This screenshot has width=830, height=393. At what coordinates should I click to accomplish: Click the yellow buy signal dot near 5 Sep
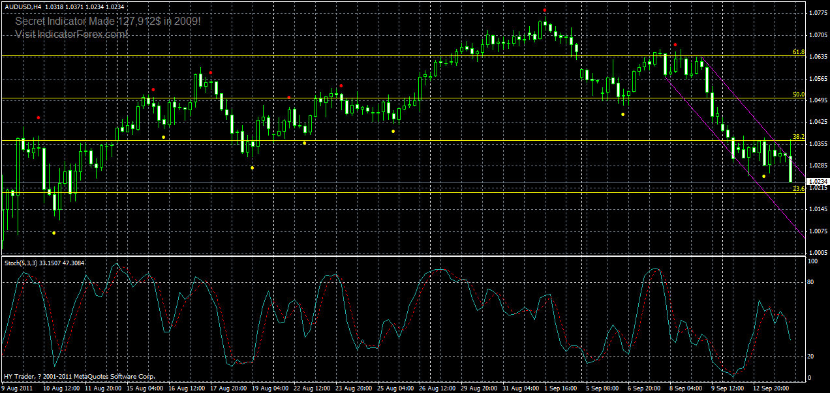(x=623, y=114)
